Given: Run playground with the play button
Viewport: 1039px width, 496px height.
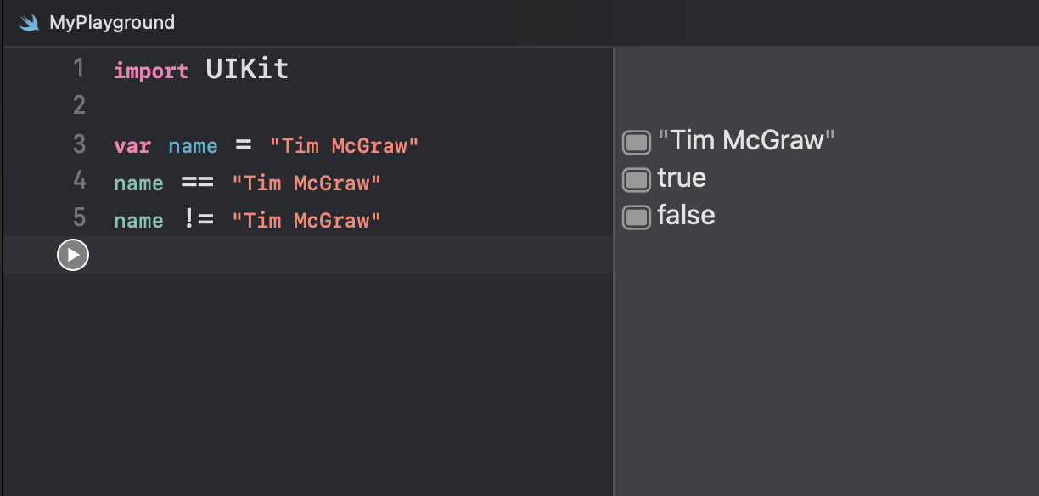Looking at the screenshot, I should click(x=73, y=255).
